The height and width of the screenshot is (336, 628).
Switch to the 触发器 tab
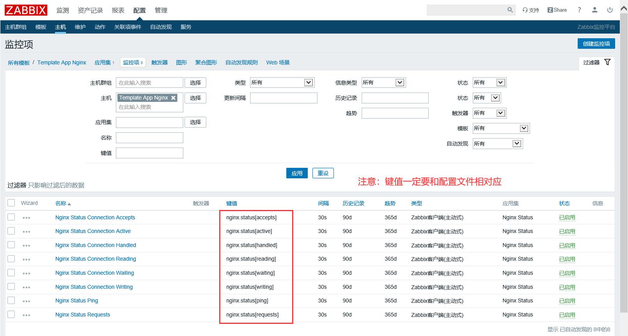click(x=159, y=62)
